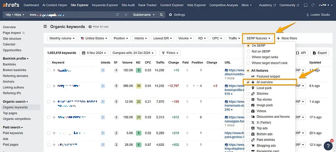Click the plus icon on the 12.0K volume row
The image size is (336, 152).
click(x=54, y=102)
